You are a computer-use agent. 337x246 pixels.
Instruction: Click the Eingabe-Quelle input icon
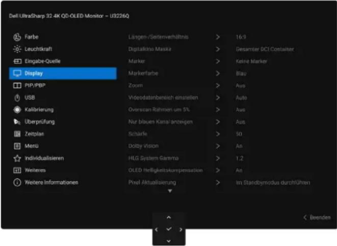(17, 61)
